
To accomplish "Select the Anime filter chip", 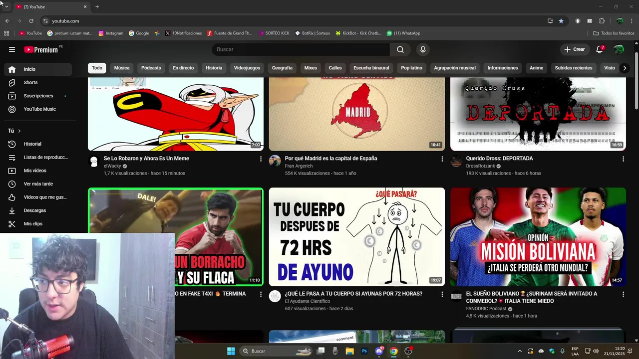I will (536, 68).
